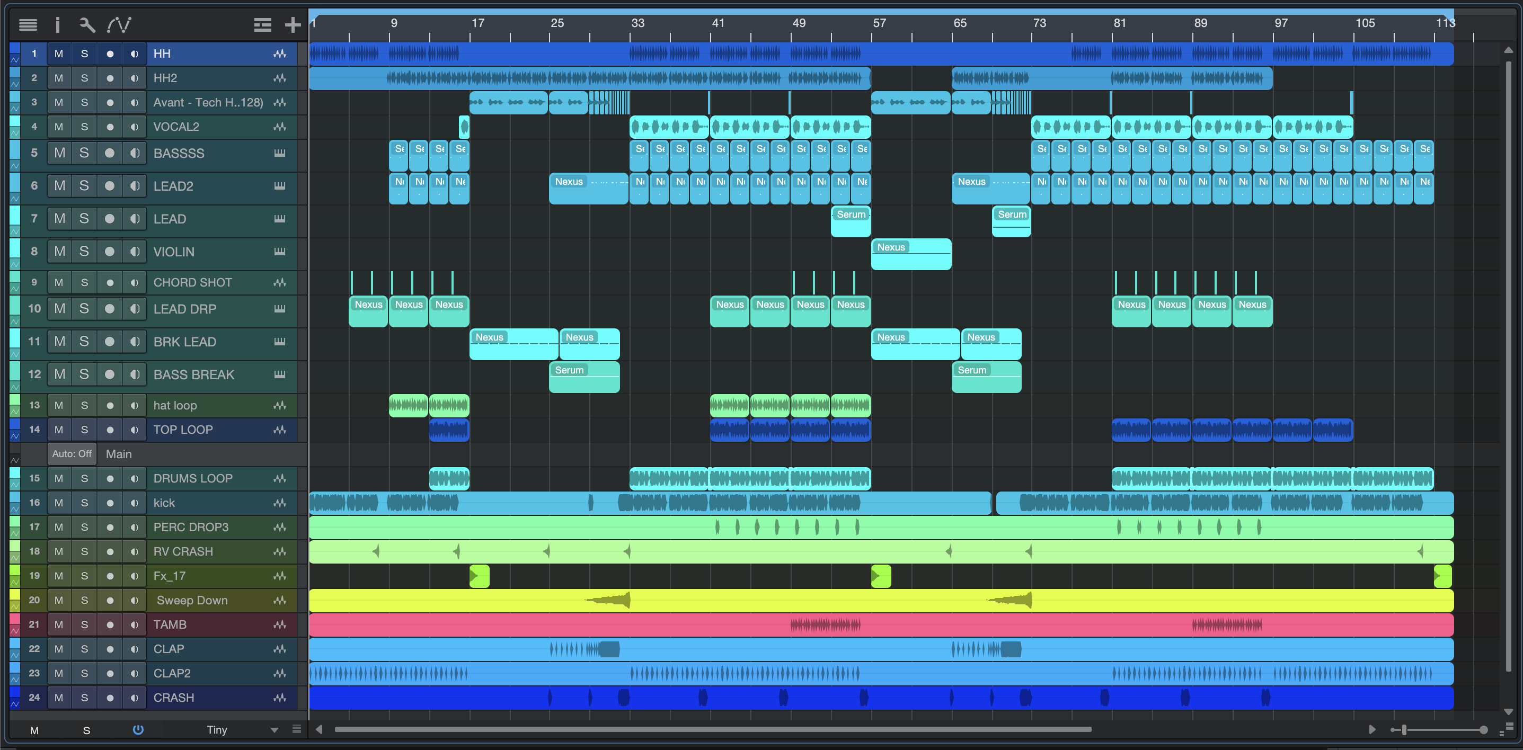Viewport: 1523px width, 750px height.
Task: Click the keyboard icon on BASSSS track
Action: pyautogui.click(x=280, y=153)
